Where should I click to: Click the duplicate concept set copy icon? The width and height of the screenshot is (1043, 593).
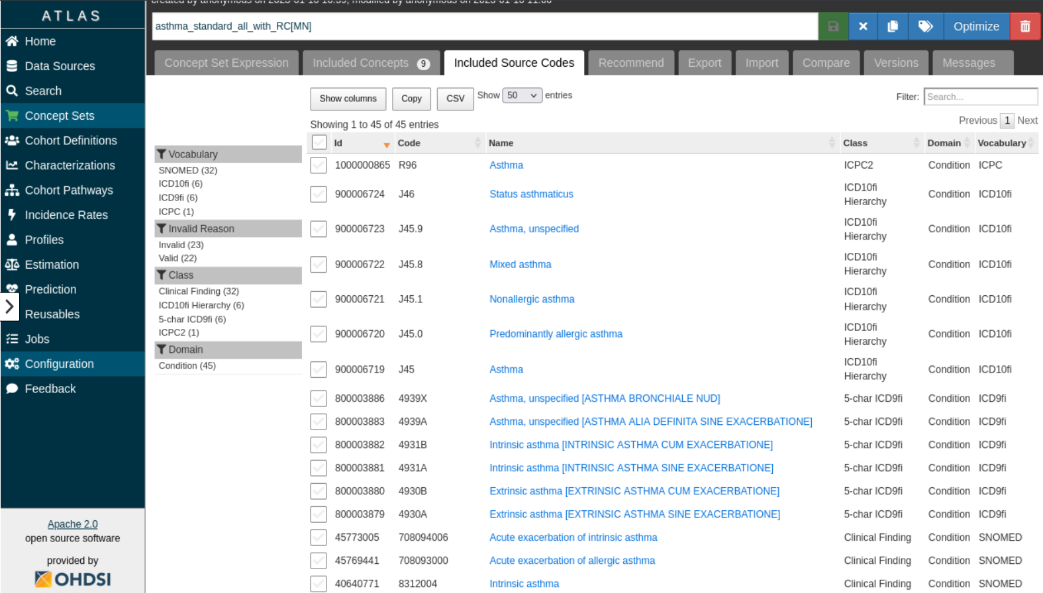coord(893,26)
